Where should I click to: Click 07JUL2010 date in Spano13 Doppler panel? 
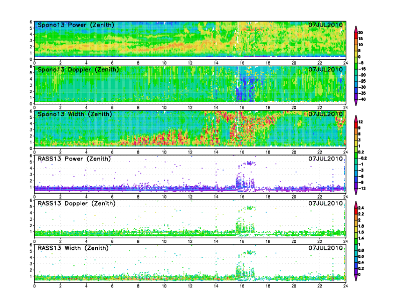point(325,69)
